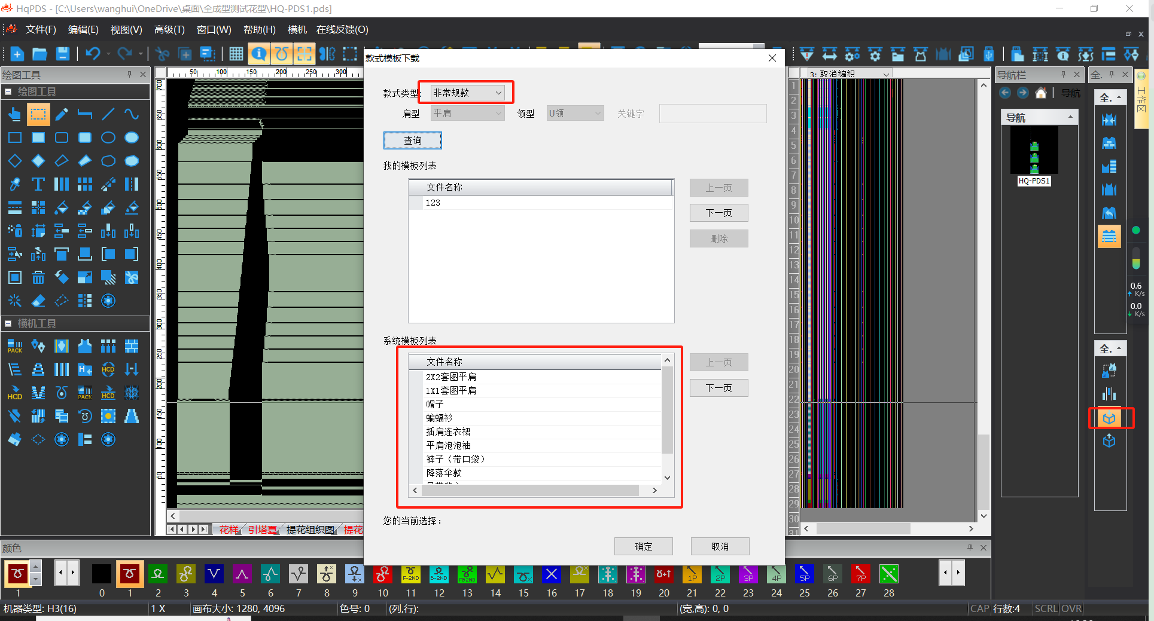
Task: Click the cube icon below the highlighted one
Action: [x=1109, y=441]
